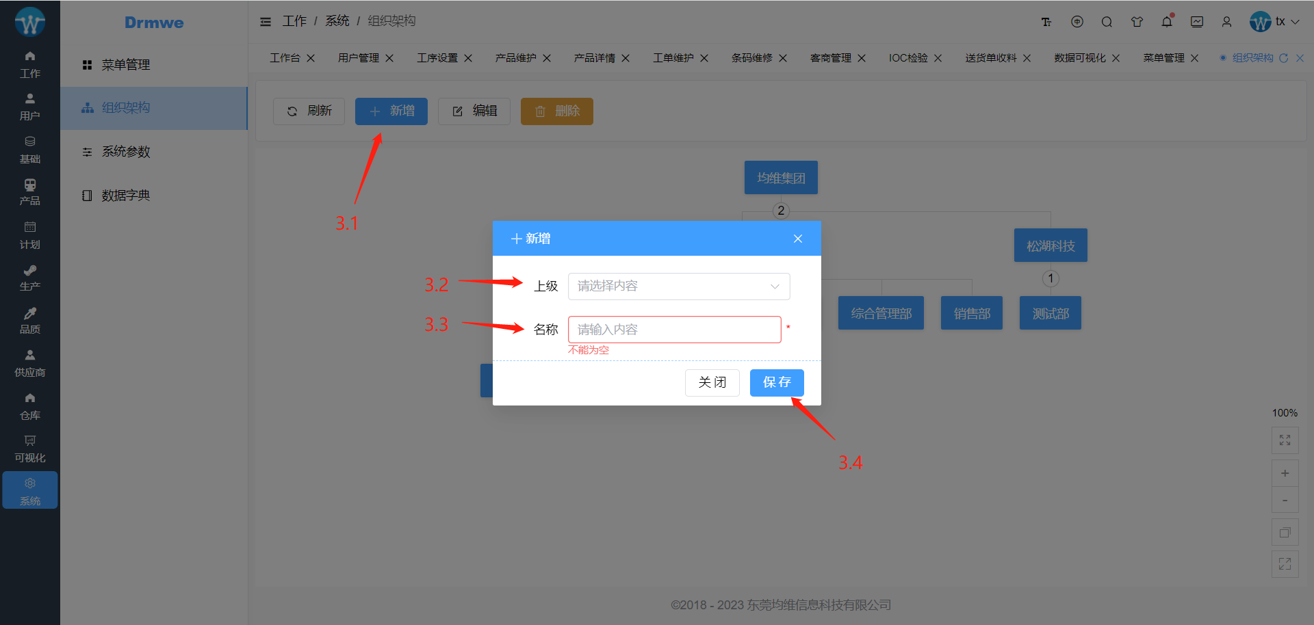Click the 名称 input field
1314x625 pixels.
(674, 330)
